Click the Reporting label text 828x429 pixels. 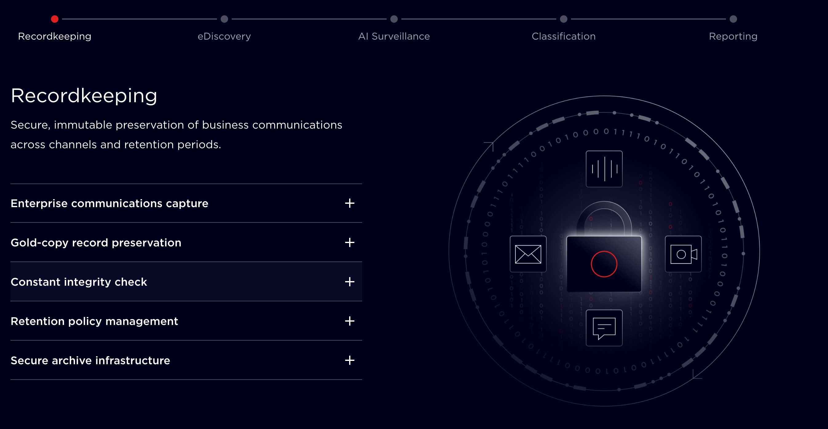pyautogui.click(x=733, y=36)
